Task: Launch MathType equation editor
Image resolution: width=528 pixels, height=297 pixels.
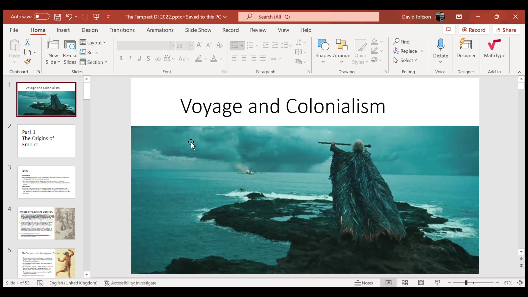Action: pos(495,48)
